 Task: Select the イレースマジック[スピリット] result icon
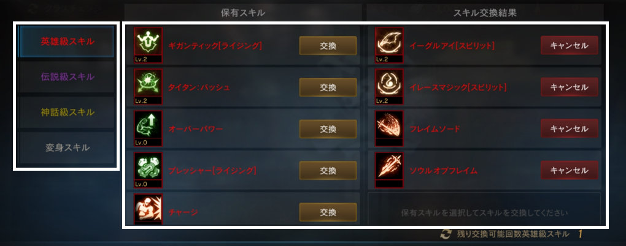(389, 87)
